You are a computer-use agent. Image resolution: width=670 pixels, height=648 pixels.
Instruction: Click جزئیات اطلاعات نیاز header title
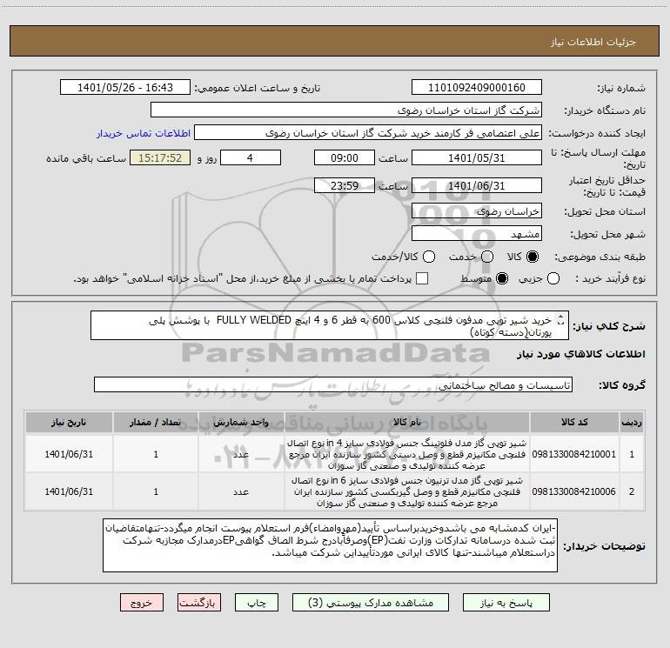(x=593, y=42)
